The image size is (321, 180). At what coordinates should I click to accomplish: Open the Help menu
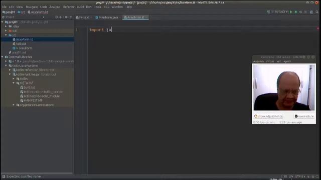pyautogui.click(x=129, y=7)
